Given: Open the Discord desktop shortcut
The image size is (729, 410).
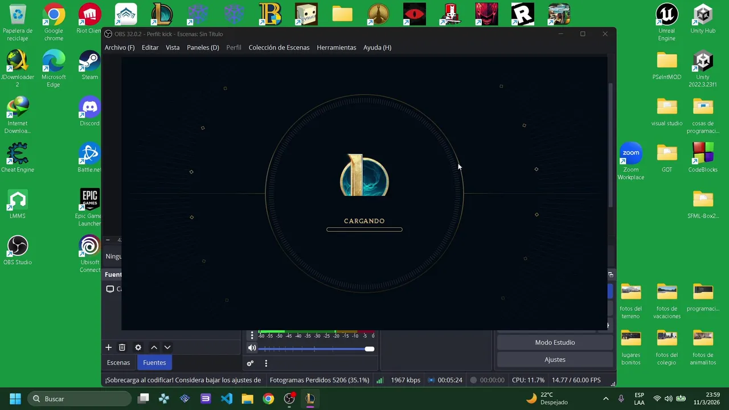Looking at the screenshot, I should tap(89, 112).
